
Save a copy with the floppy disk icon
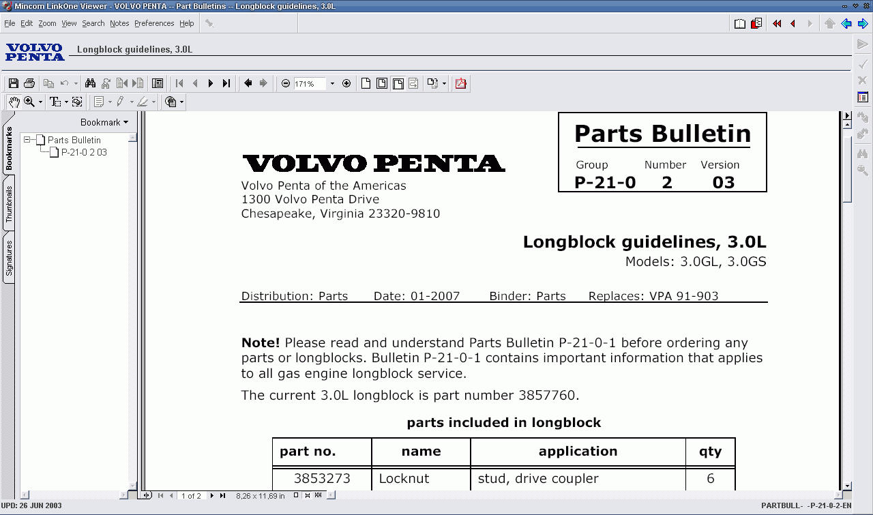point(14,83)
